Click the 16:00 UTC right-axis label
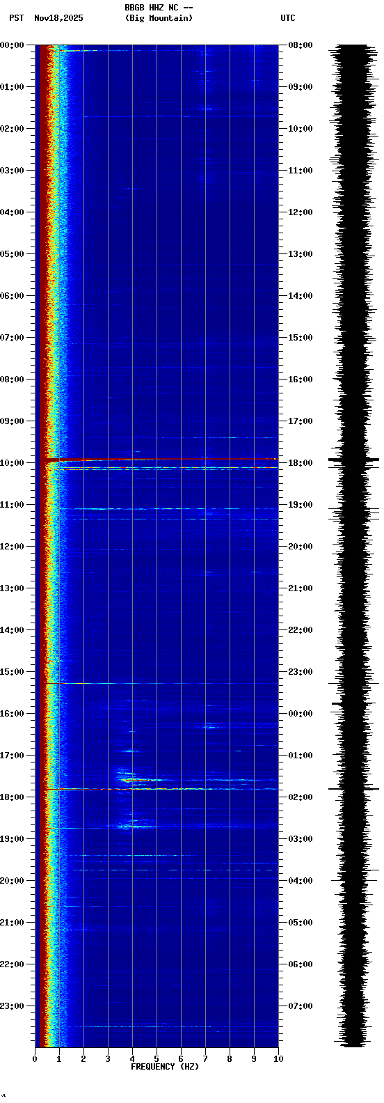Image resolution: width=384 pixels, height=1103 pixels. (301, 380)
